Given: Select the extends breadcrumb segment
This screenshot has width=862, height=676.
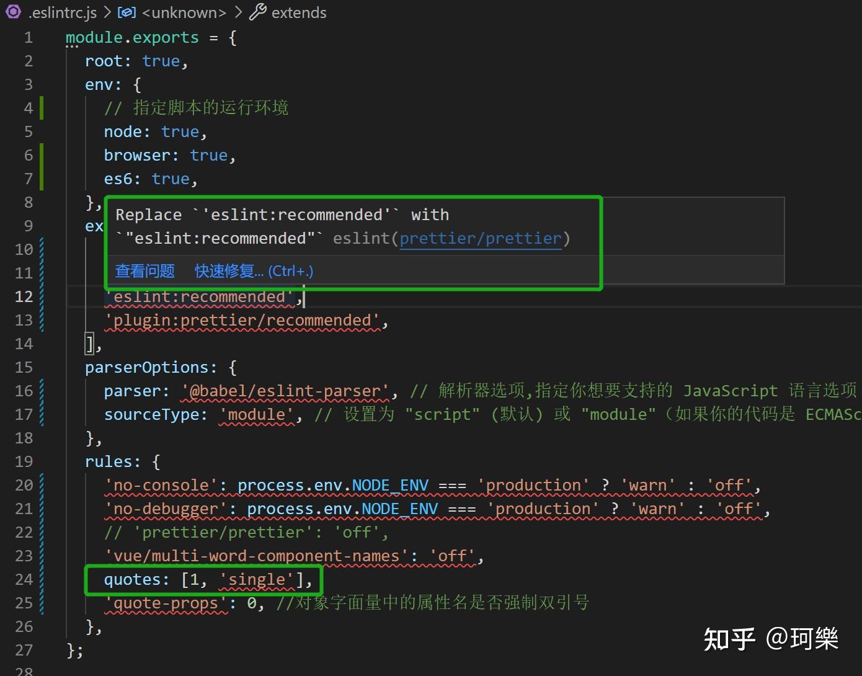Looking at the screenshot, I should 299,12.
